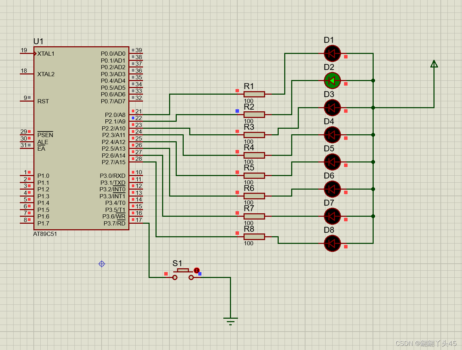Select LED D8 symbol
Image resolution: width=462 pixels, height=350 pixels.
click(x=332, y=244)
